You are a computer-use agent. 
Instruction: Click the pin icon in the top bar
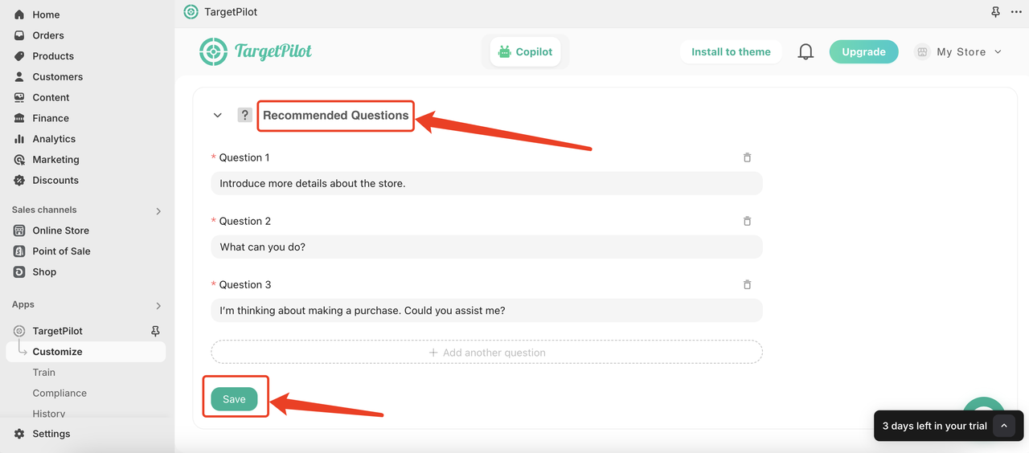pyautogui.click(x=995, y=12)
